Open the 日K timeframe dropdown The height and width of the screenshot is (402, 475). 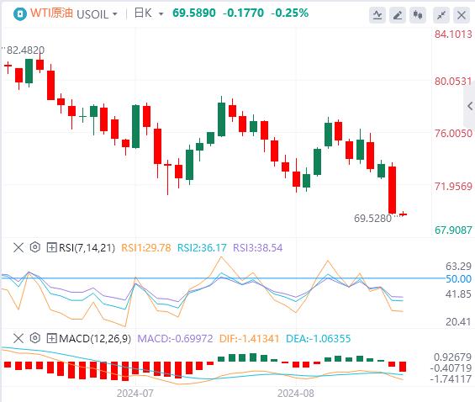[x=149, y=13]
